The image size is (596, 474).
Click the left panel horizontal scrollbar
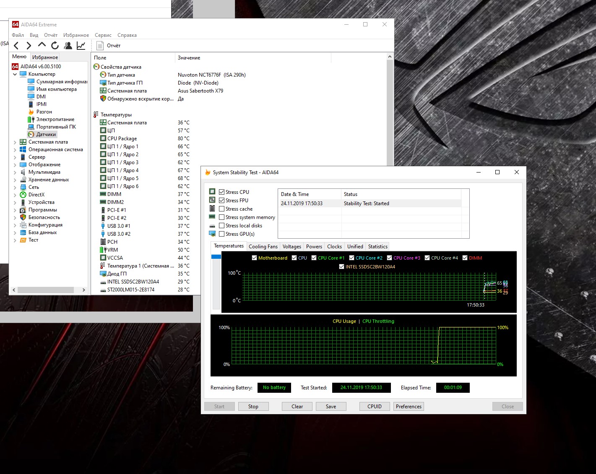pos(45,290)
